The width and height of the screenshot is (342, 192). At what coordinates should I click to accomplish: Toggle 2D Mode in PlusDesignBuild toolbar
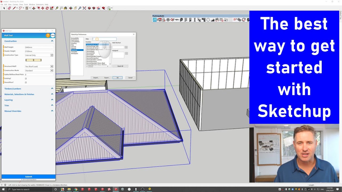coord(155,20)
